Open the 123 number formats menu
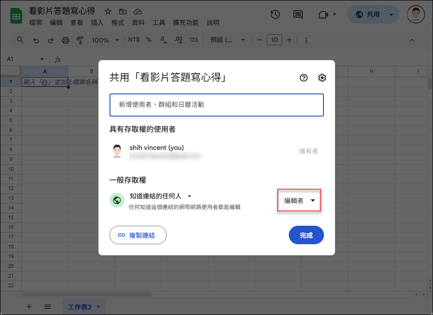The height and width of the screenshot is (315, 433). coord(194,40)
